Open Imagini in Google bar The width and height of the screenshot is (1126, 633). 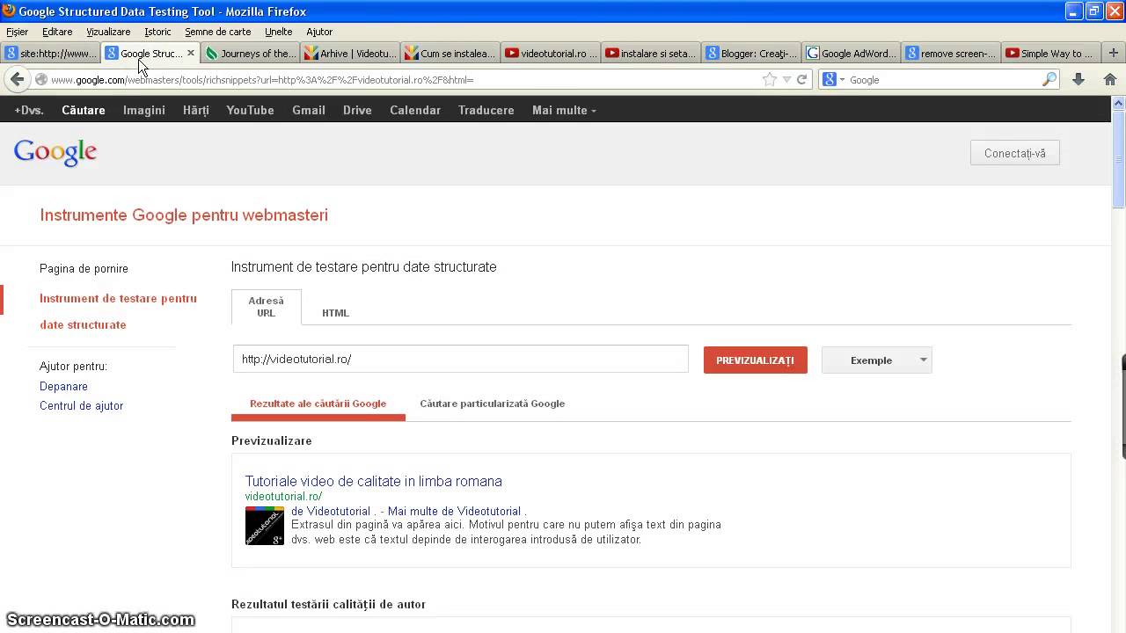click(144, 110)
